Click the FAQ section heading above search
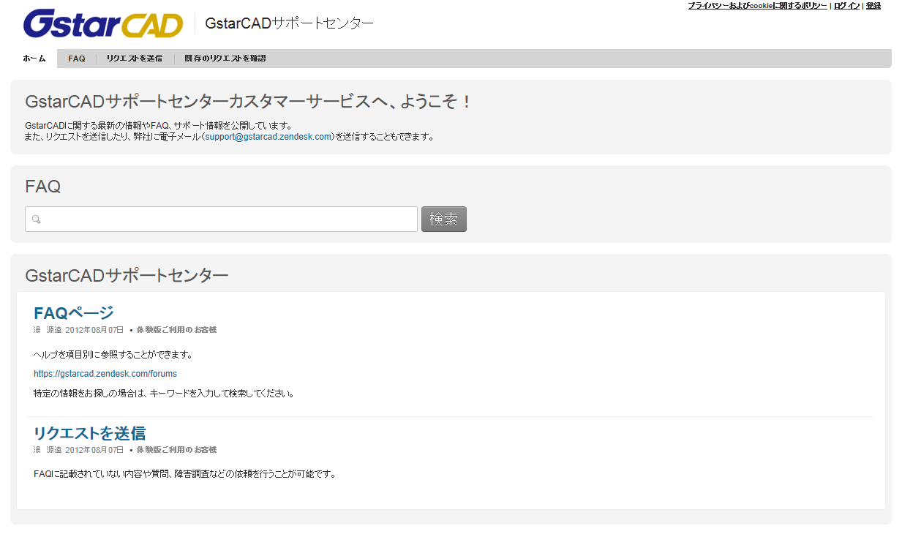This screenshot has height=537, width=902. click(x=43, y=187)
